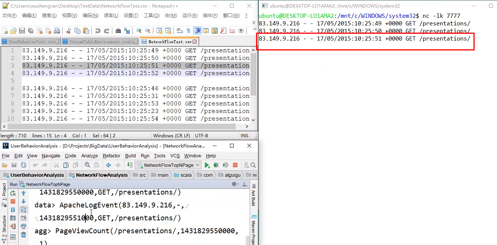Open the gear settings dropdown in Run panel

coord(234,183)
